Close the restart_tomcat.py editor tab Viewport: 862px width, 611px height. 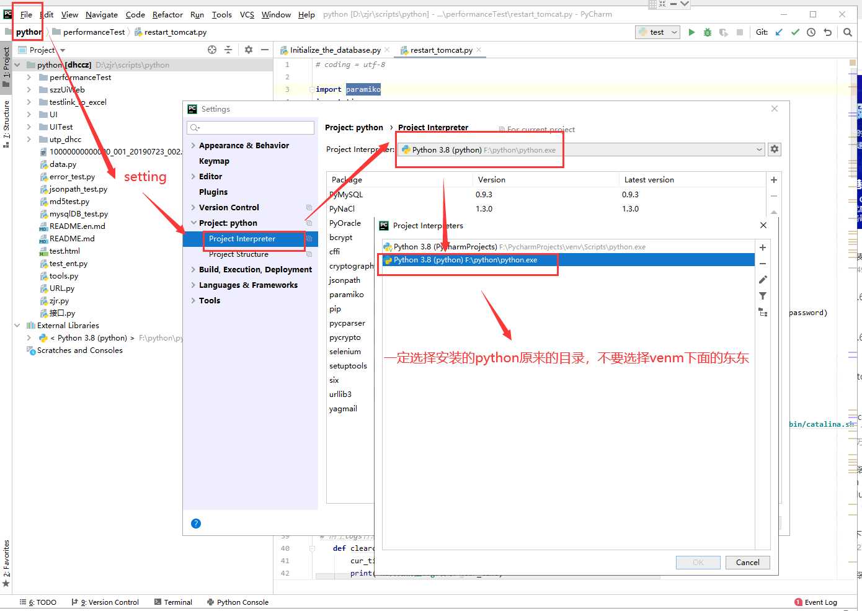[x=479, y=50]
